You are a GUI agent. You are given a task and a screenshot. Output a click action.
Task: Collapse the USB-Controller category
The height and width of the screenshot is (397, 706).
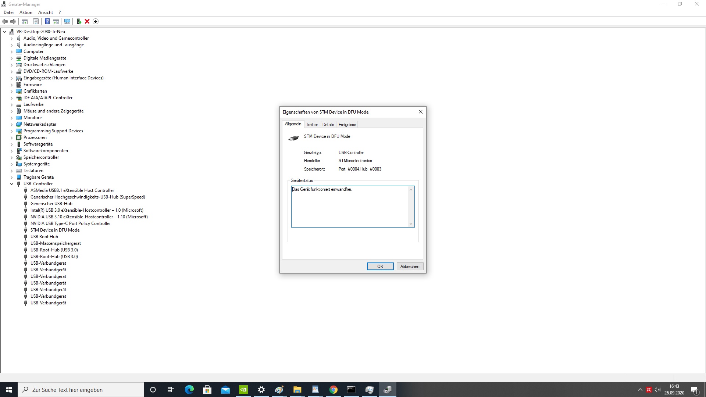click(11, 184)
